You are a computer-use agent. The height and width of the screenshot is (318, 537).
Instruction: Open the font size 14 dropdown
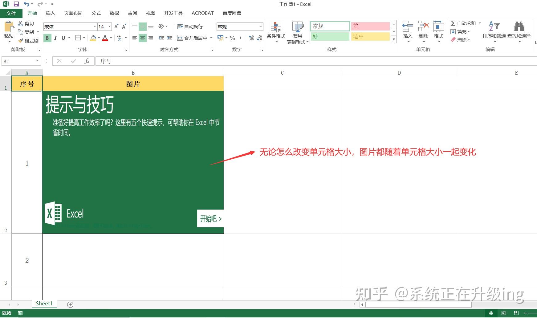click(109, 26)
